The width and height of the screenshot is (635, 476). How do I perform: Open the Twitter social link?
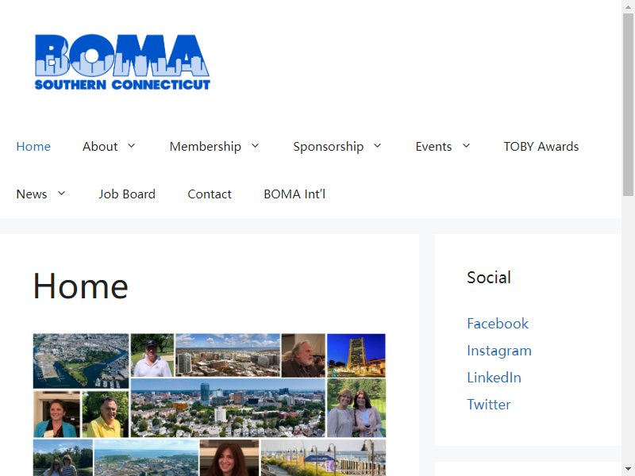tap(489, 405)
